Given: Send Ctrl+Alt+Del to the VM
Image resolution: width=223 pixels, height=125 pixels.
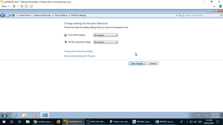Looking at the screenshot, I should [x=22, y=6].
